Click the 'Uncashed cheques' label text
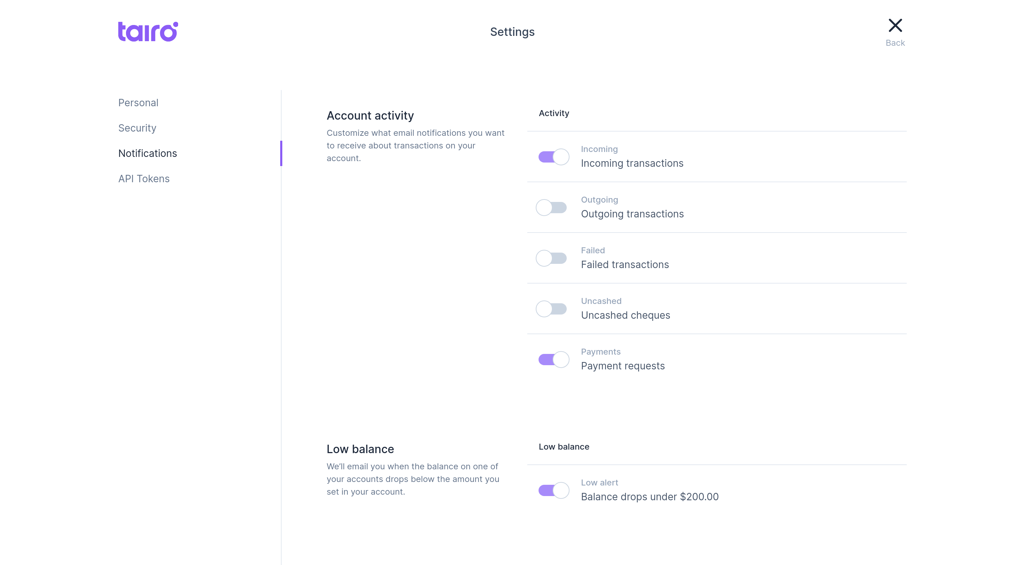This screenshot has height=565, width=1025. (x=625, y=315)
